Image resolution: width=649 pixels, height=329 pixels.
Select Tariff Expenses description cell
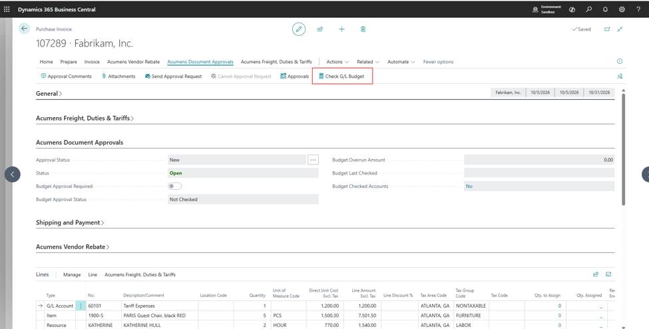(x=159, y=306)
